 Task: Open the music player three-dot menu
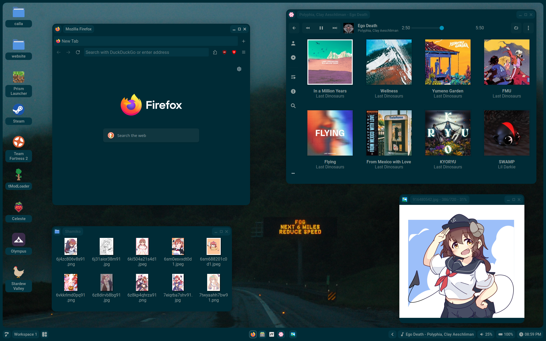click(x=528, y=28)
